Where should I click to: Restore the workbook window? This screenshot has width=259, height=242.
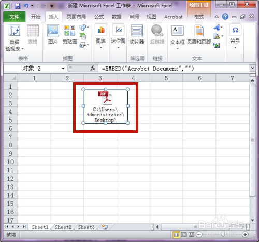pos(243,17)
